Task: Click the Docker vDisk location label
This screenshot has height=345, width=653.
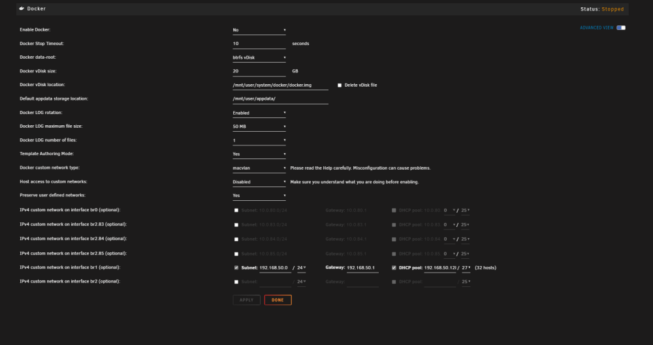Action: [x=42, y=85]
